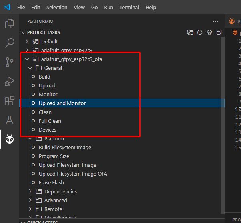Click line number 10 in editor gutter
This screenshot has width=241, height=223.
[238, 109]
